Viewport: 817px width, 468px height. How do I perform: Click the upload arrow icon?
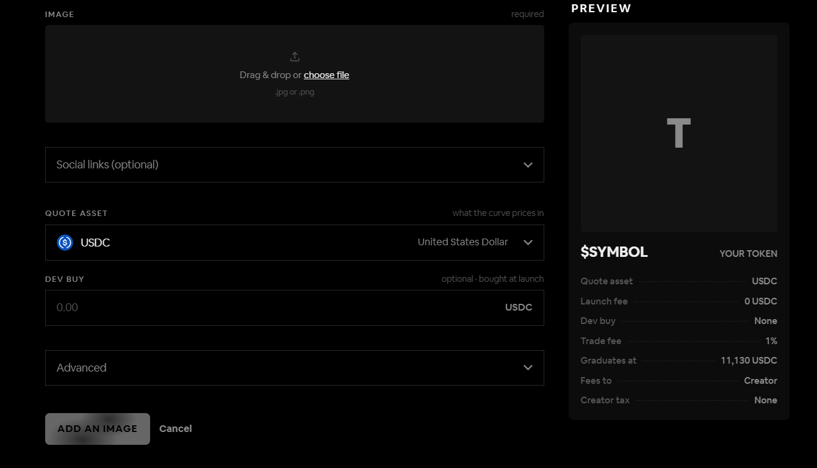(x=295, y=57)
